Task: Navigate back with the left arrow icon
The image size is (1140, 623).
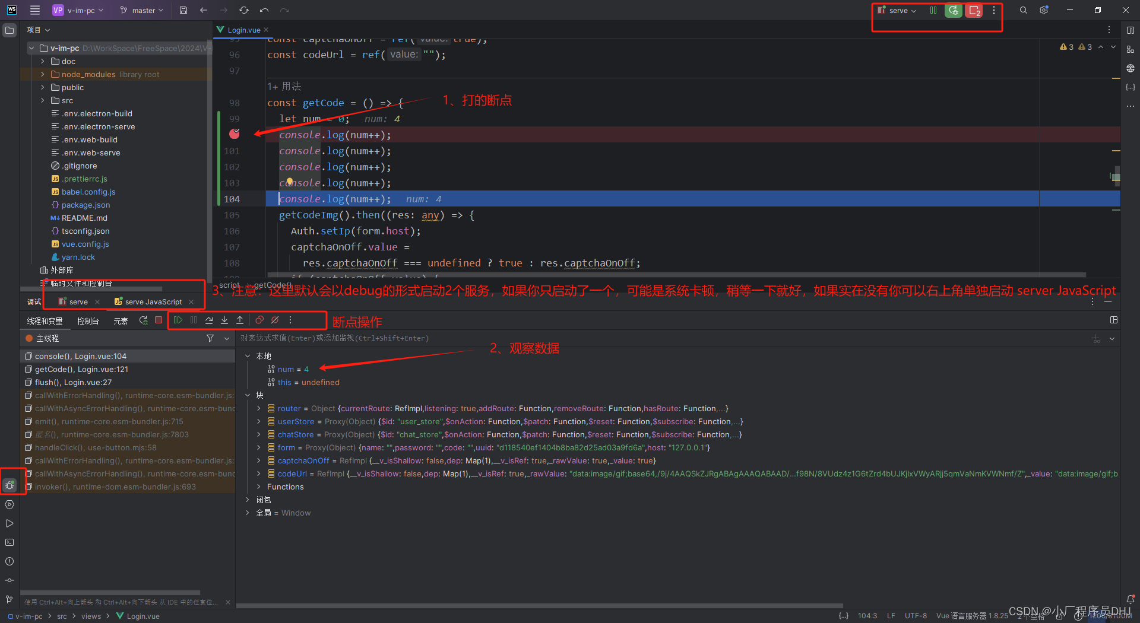Action: (204, 10)
